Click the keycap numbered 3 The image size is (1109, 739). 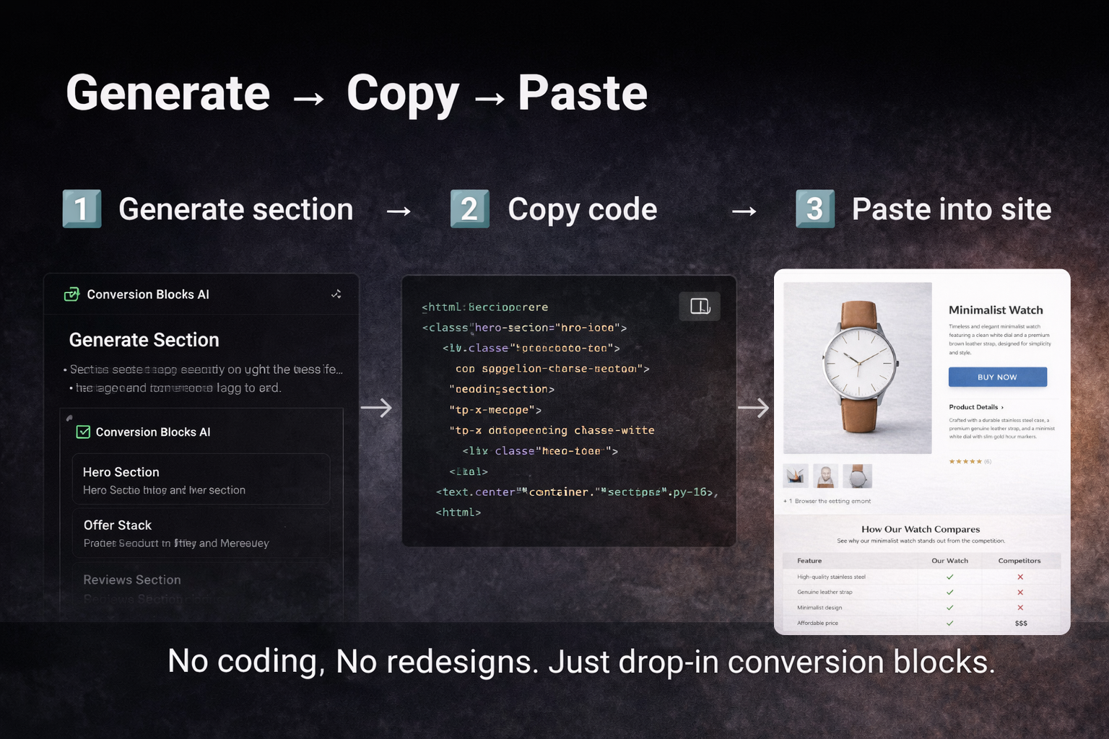pyautogui.click(x=814, y=209)
